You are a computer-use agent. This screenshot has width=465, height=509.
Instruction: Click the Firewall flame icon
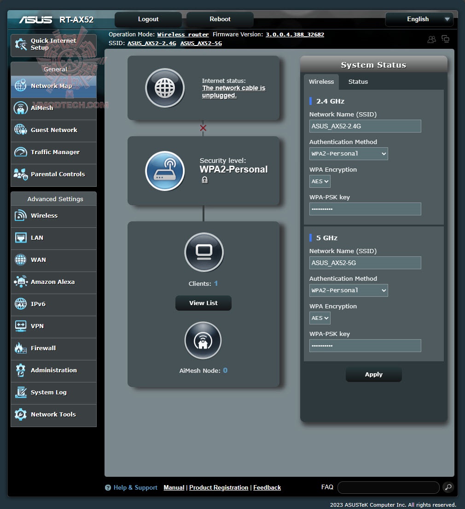pyautogui.click(x=20, y=348)
